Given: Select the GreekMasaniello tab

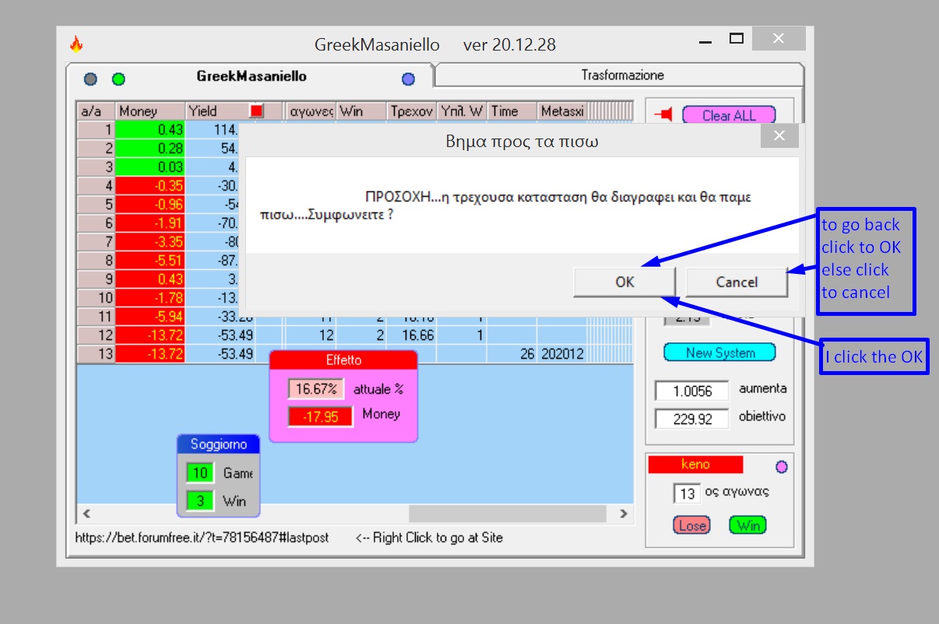Looking at the screenshot, I should [251, 76].
